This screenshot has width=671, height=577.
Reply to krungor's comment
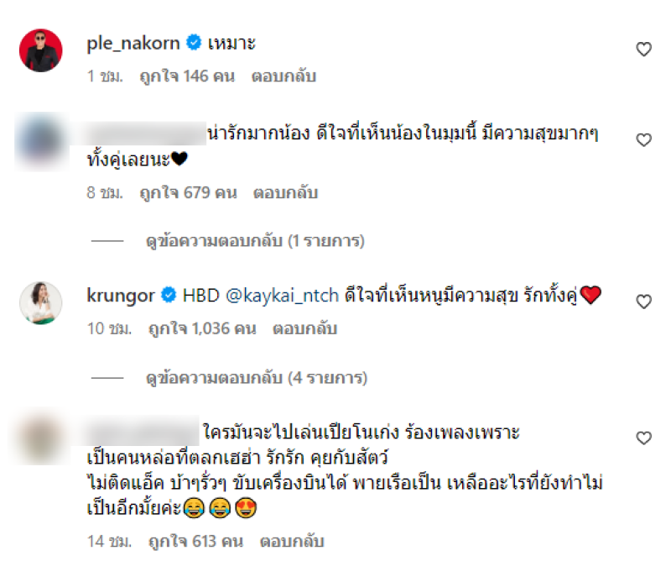(x=304, y=329)
